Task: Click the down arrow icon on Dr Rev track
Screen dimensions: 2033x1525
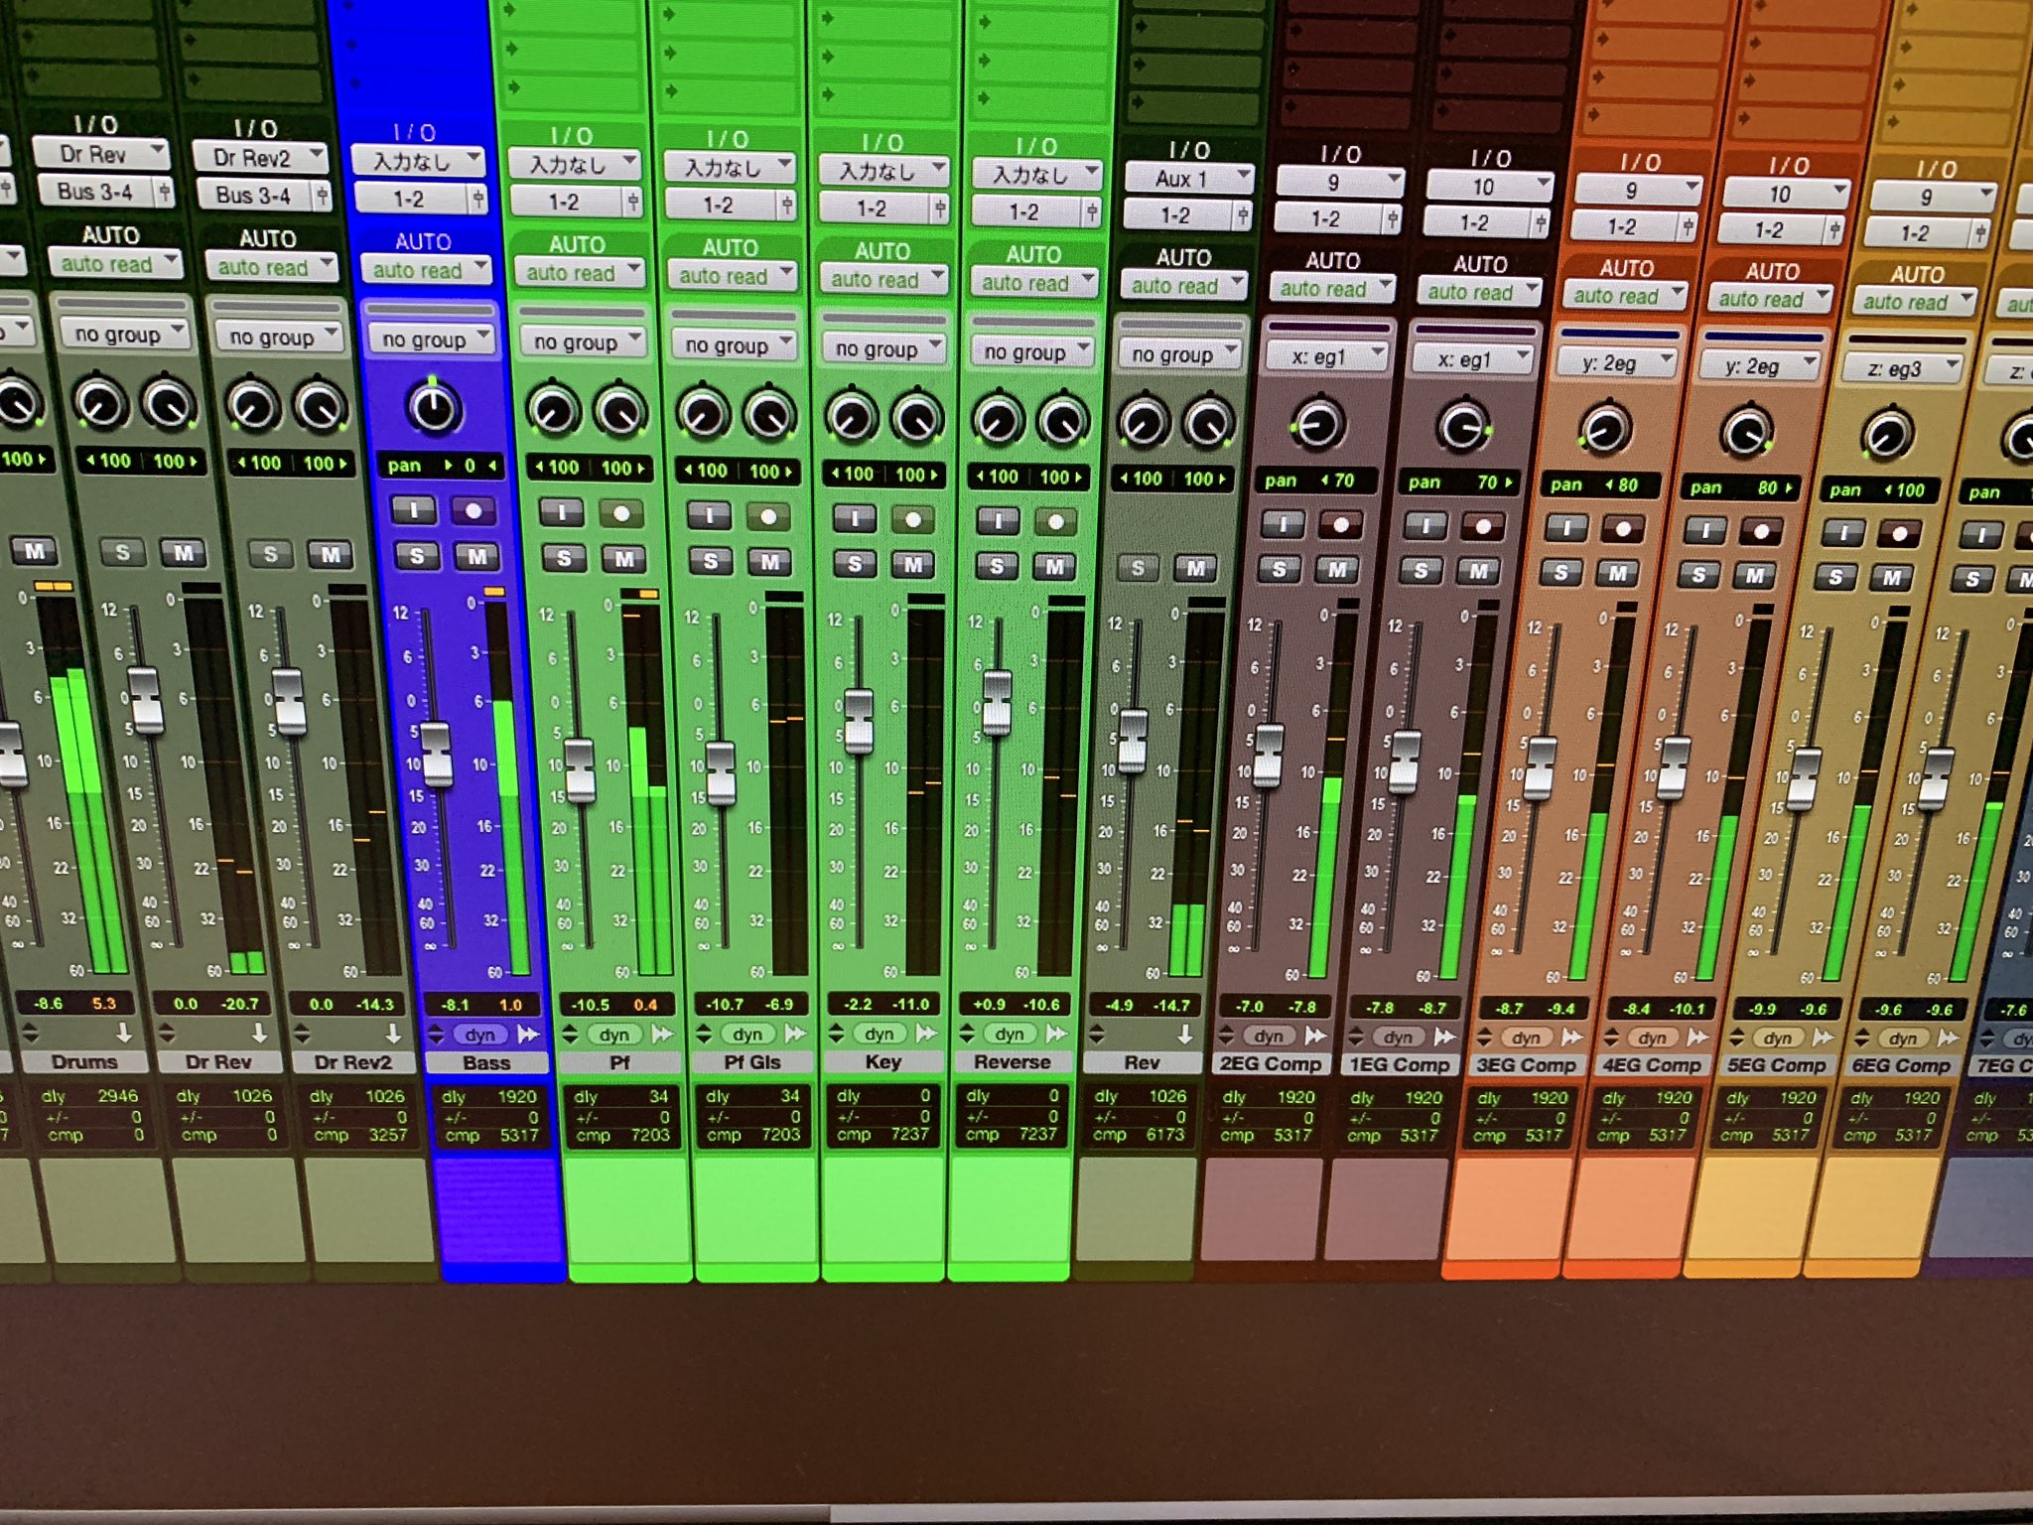Action: [259, 1034]
